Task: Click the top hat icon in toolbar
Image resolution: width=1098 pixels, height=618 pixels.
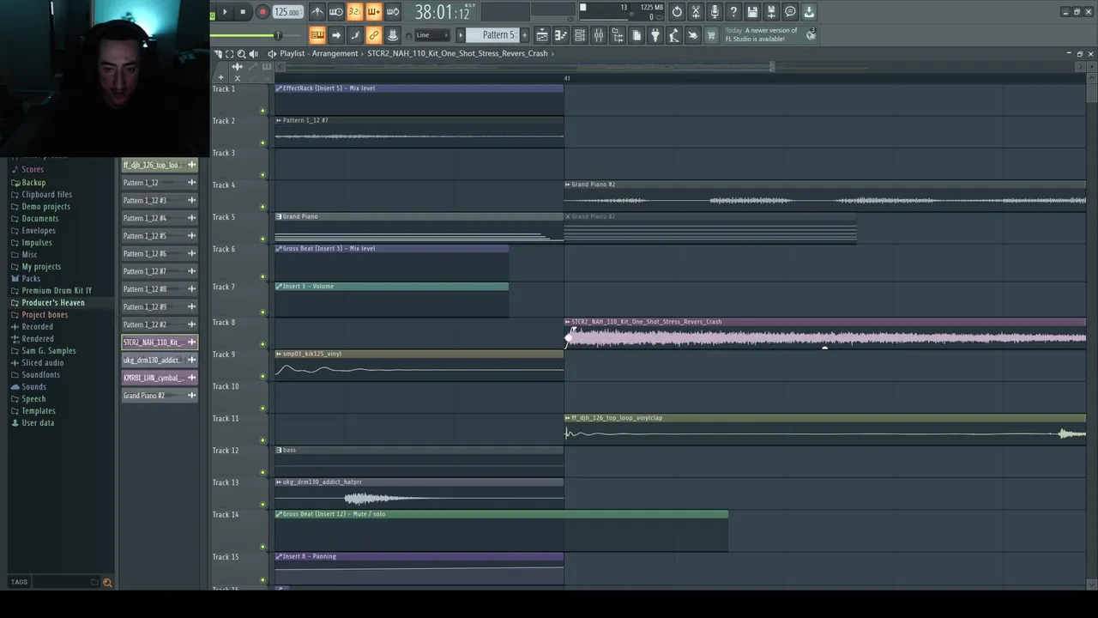Action: click(392, 35)
